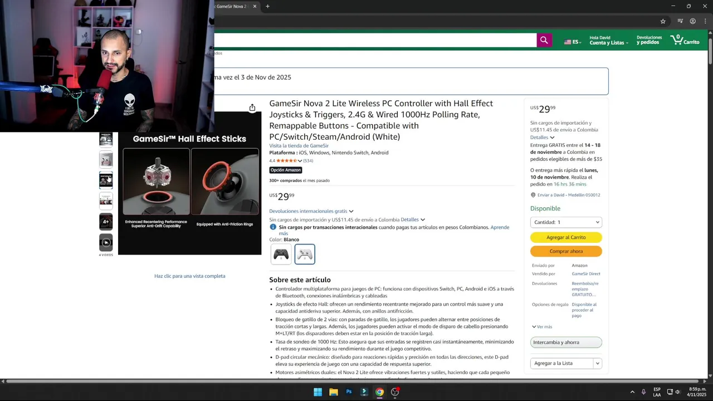The width and height of the screenshot is (713, 401).
Task: Open File Explorer from the taskbar
Action: pyautogui.click(x=333, y=392)
